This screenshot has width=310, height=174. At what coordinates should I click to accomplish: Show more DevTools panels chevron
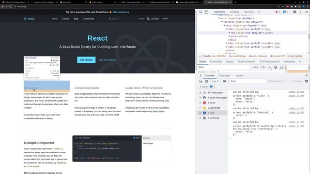(x=259, y=12)
